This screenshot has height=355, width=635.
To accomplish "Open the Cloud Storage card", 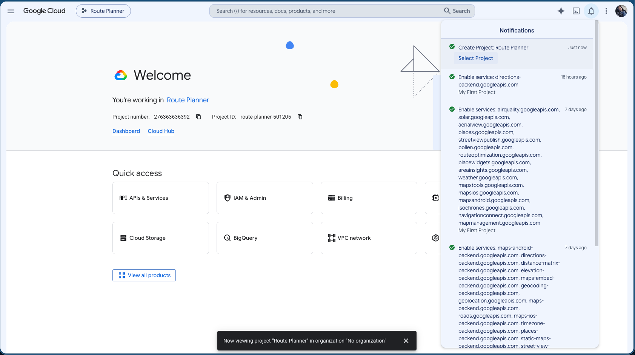I will [x=161, y=238].
